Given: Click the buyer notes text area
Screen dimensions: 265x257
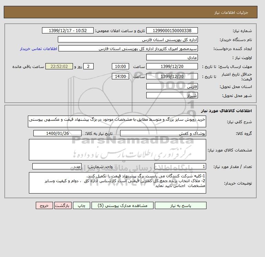Looking at the screenshot, I should click(117, 183).
